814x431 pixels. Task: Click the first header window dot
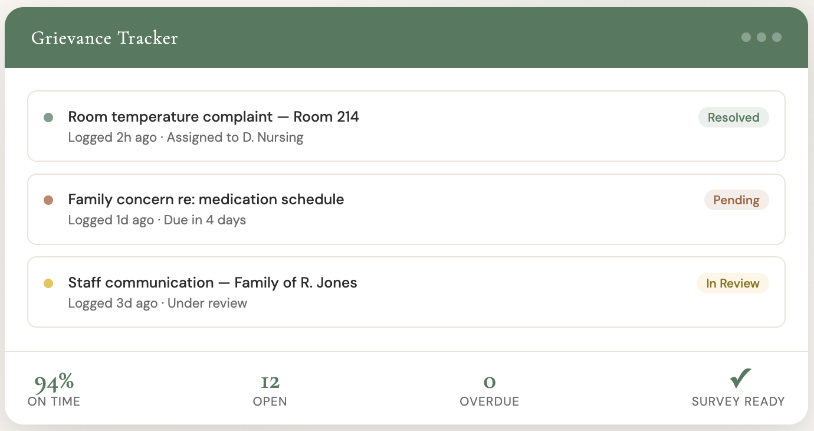(x=746, y=37)
